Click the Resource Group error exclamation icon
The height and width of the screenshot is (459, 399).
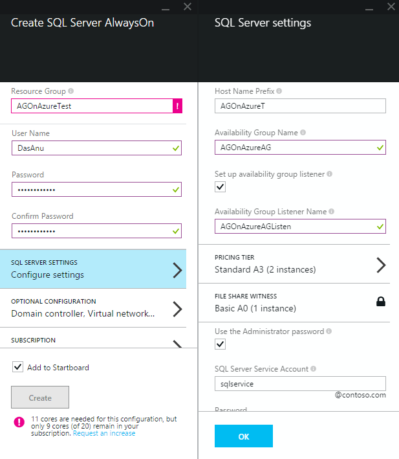(177, 106)
